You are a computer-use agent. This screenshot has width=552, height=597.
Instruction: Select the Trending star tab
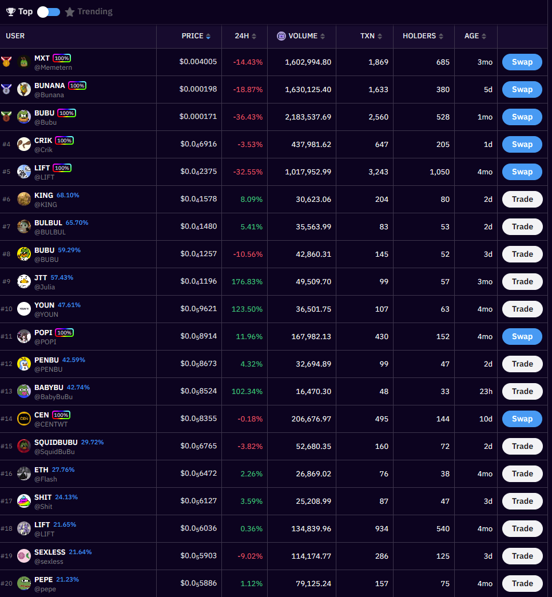point(89,11)
